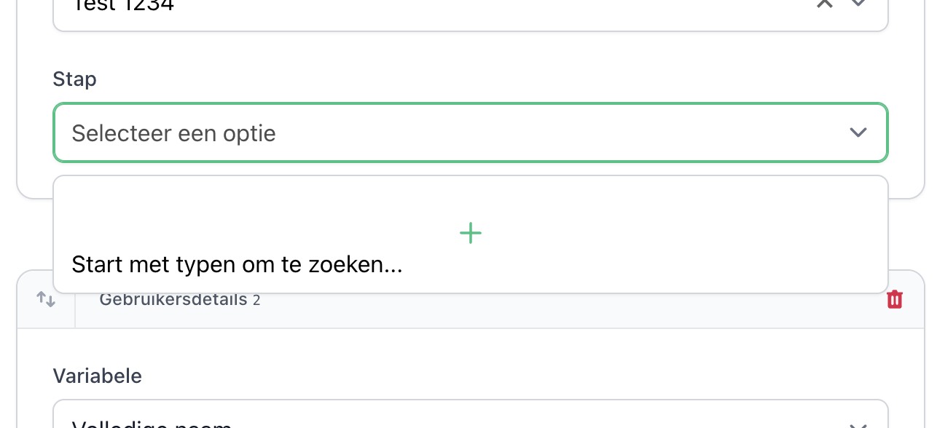The image size is (937, 428).
Task: Click the red trash icon for Gebruikersdetails 2
Action: pyautogui.click(x=895, y=299)
